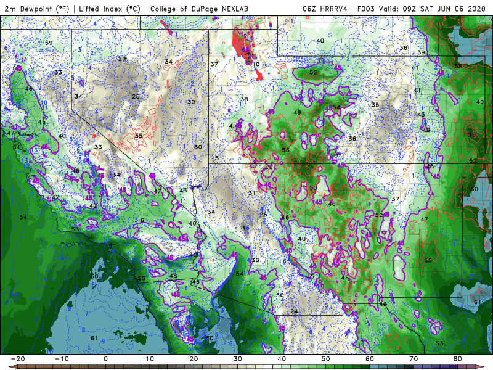This screenshot has width=493, height=370.
Task: Click the "F003 Valid: 09Z SAT JUN 06 2020" text
Action: tap(422, 9)
